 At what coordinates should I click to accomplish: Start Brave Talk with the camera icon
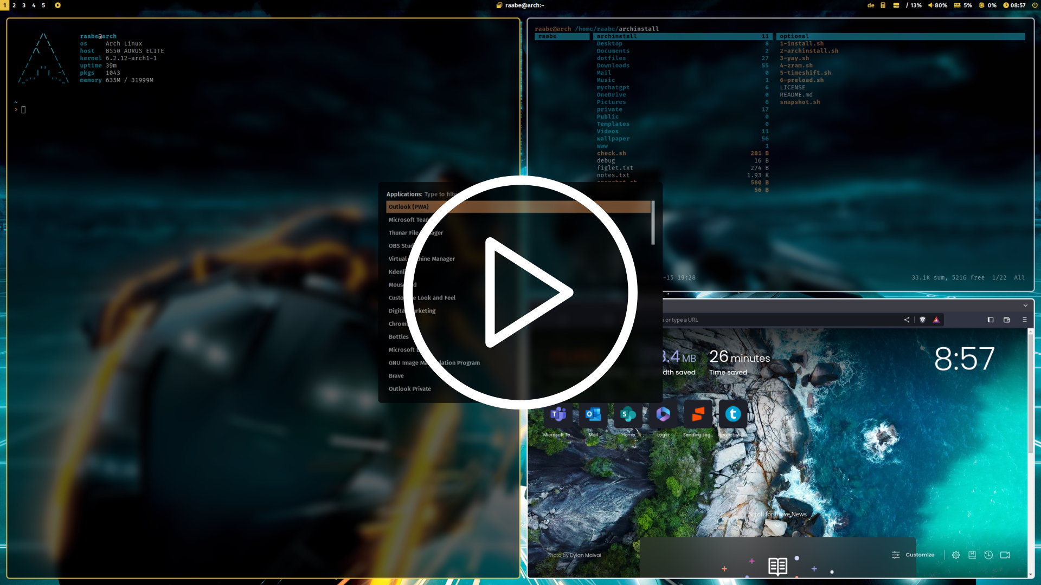click(x=1005, y=555)
